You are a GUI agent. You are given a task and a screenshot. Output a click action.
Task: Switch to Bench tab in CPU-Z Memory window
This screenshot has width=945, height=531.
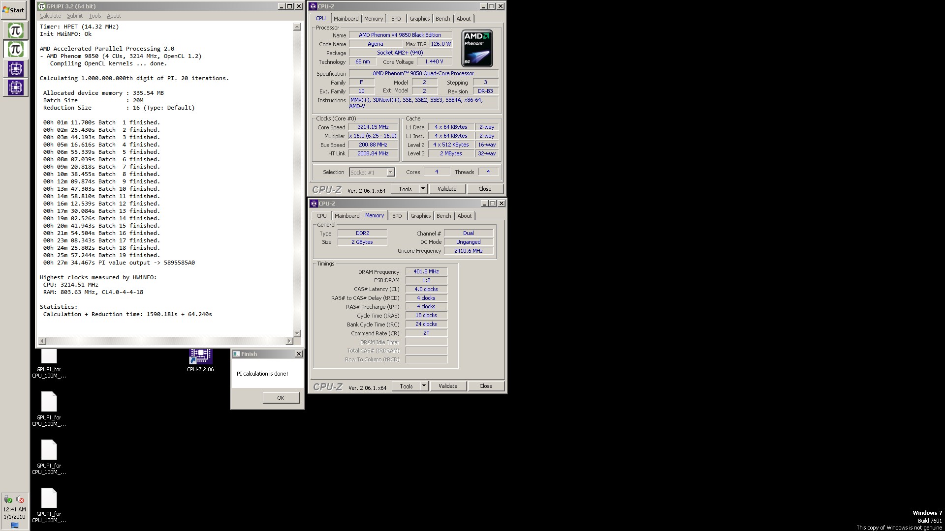444,216
